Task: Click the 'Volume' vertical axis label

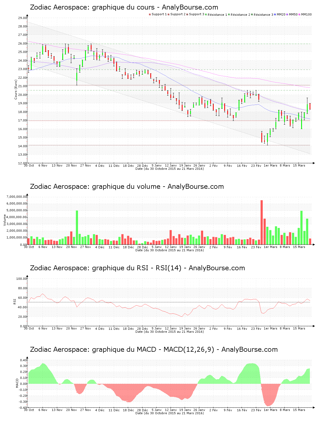Action: [x=5, y=220]
